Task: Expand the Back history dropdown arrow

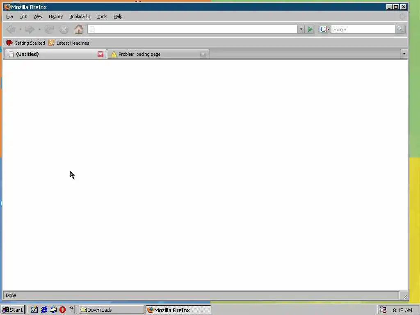Action: (x=21, y=29)
